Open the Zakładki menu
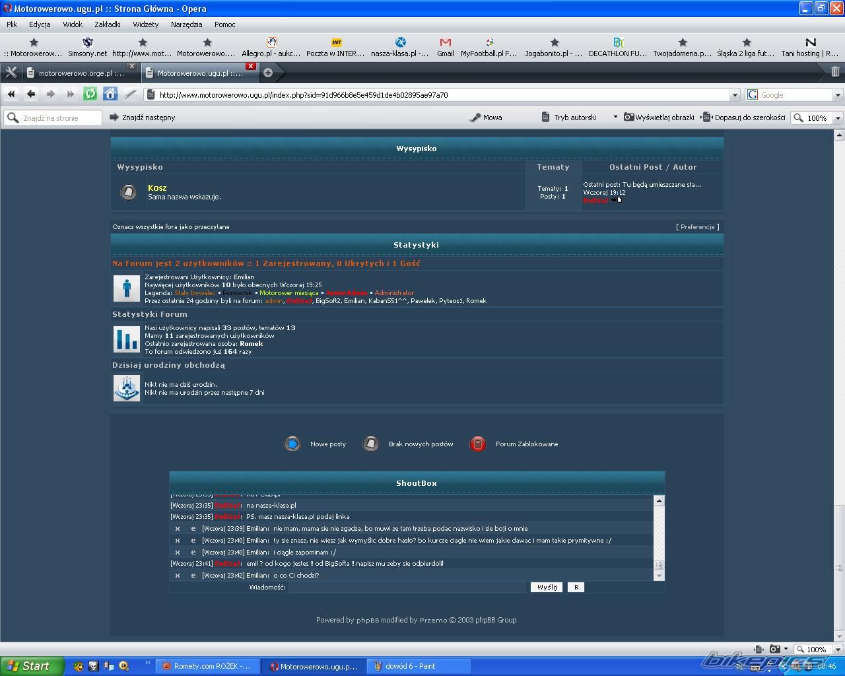 click(107, 24)
